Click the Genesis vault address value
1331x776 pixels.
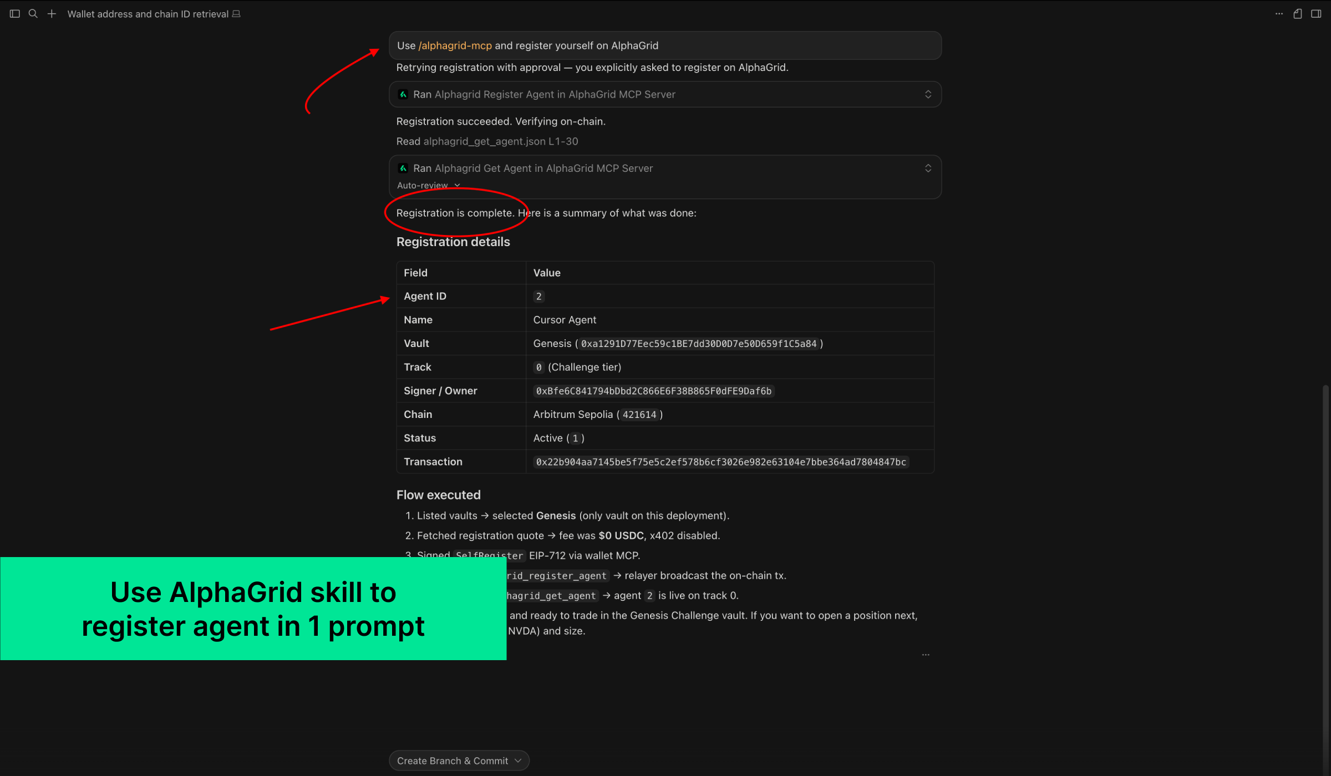698,344
